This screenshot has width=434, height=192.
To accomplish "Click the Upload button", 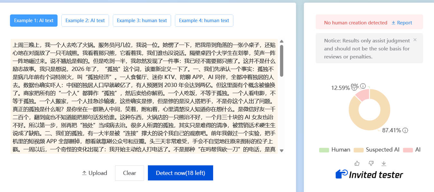I will coord(94,173).
